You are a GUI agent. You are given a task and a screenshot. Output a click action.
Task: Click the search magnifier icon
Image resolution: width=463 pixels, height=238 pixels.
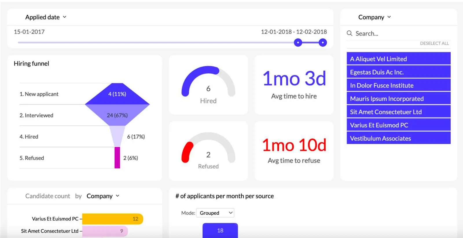click(350, 33)
